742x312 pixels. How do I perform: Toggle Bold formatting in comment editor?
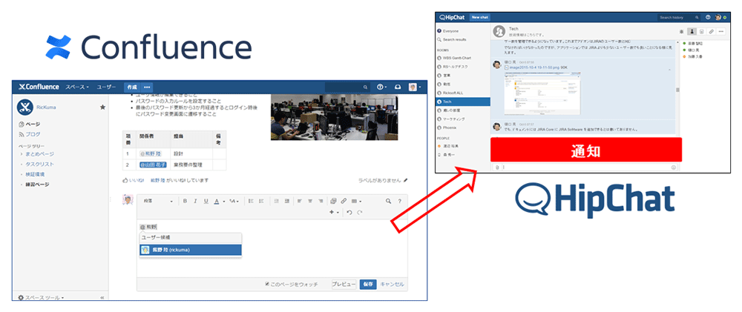click(x=185, y=201)
